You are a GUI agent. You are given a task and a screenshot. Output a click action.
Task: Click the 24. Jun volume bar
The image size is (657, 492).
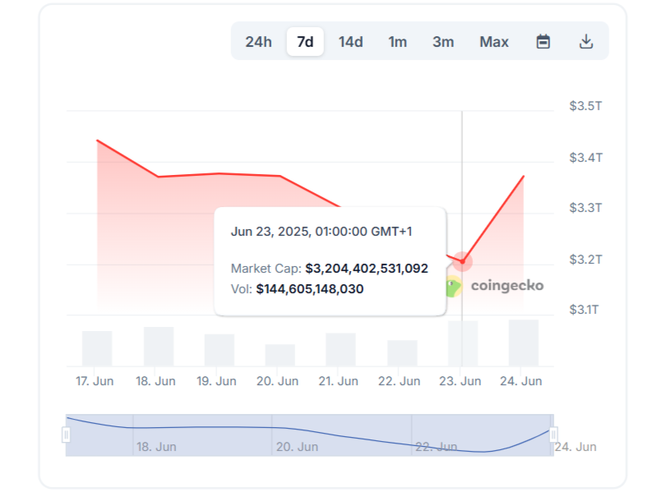(524, 343)
